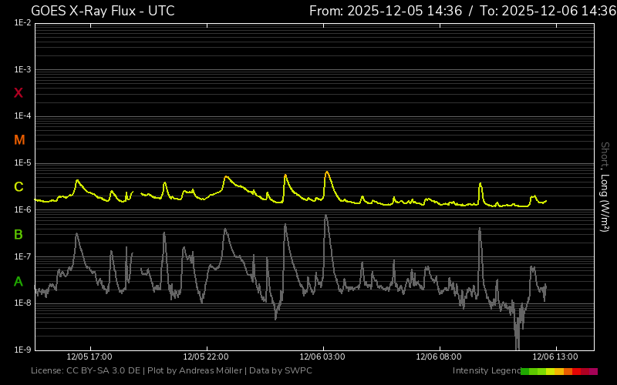Click the license and credits text
The width and height of the screenshot is (617, 385).
171,371
